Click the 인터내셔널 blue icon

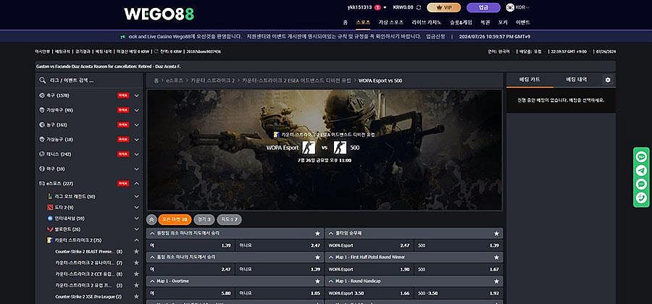tap(50, 219)
